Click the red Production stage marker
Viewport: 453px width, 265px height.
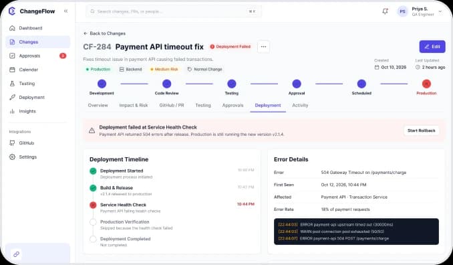(426, 84)
